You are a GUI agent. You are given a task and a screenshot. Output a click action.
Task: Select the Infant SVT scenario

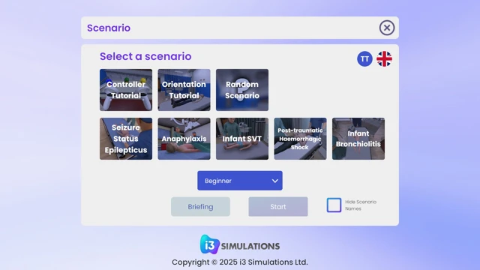click(242, 139)
